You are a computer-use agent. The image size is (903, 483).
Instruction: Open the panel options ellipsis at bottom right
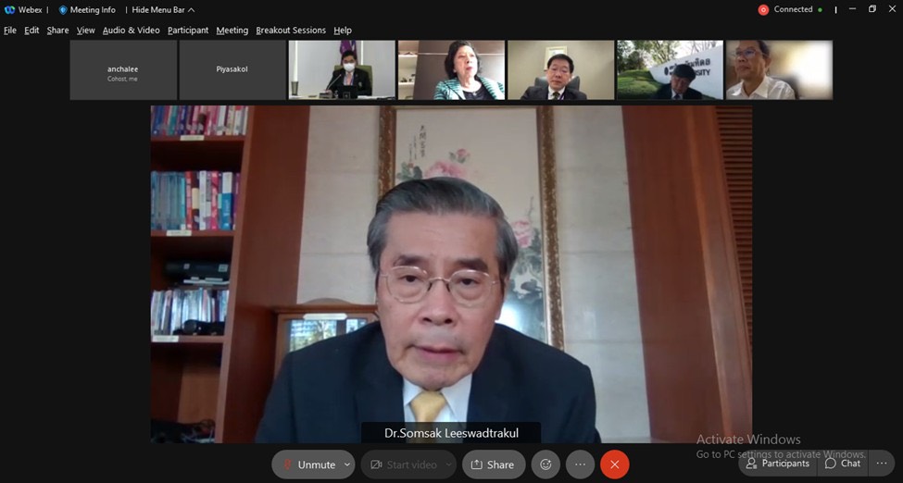click(x=881, y=464)
